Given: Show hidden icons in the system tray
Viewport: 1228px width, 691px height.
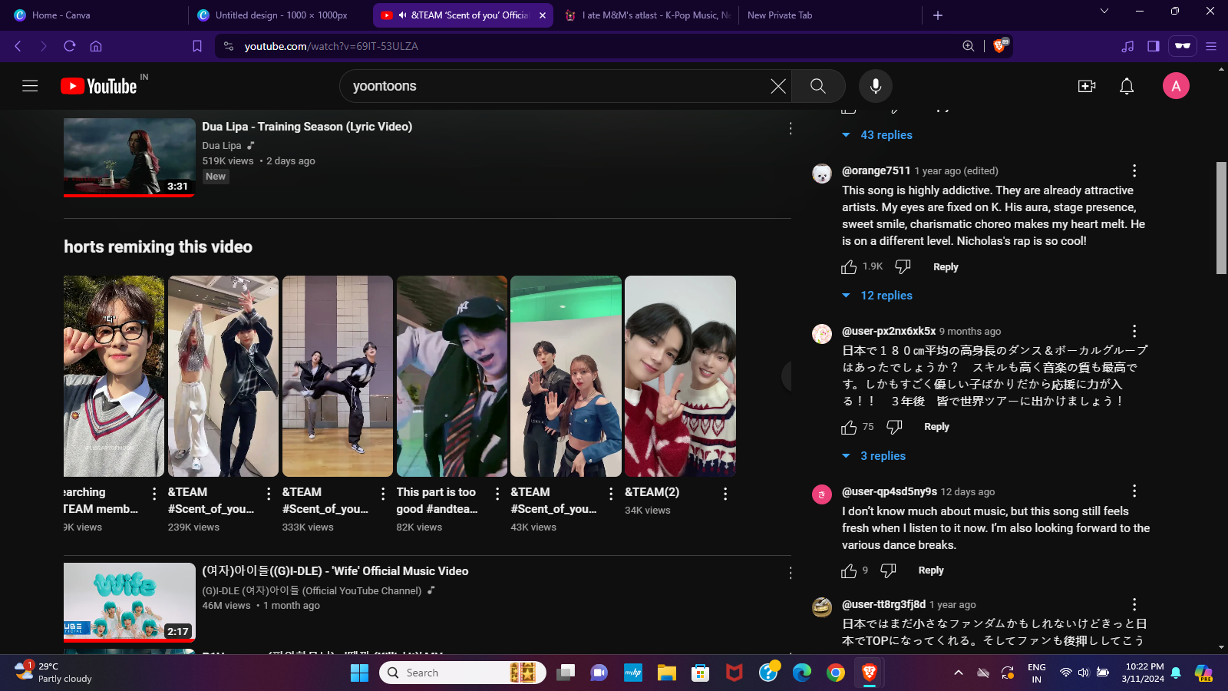Looking at the screenshot, I should (x=959, y=673).
